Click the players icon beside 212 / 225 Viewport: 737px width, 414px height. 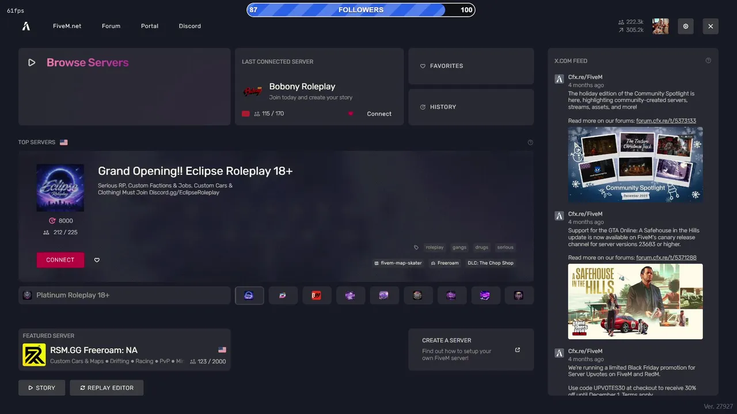click(47, 233)
